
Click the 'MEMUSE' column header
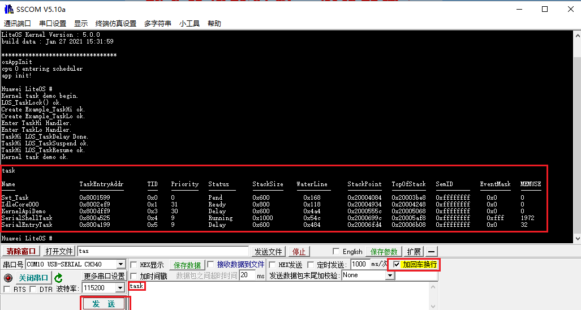click(x=531, y=184)
